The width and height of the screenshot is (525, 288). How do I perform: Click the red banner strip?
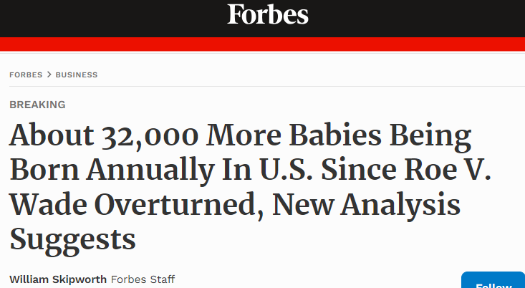pos(262,44)
